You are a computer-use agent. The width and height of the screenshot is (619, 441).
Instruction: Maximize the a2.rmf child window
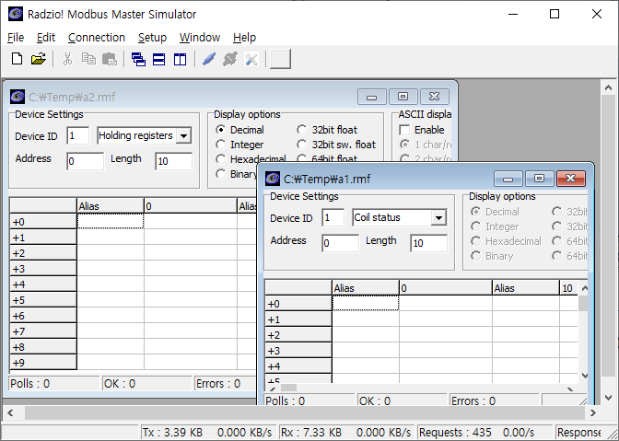[403, 97]
